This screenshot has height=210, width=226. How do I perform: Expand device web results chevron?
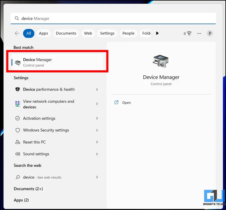coord(97,177)
